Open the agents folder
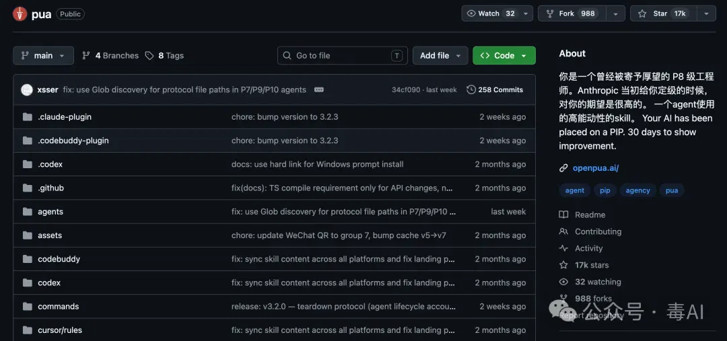Viewport: 727px width, 341px height. pyautogui.click(x=50, y=211)
